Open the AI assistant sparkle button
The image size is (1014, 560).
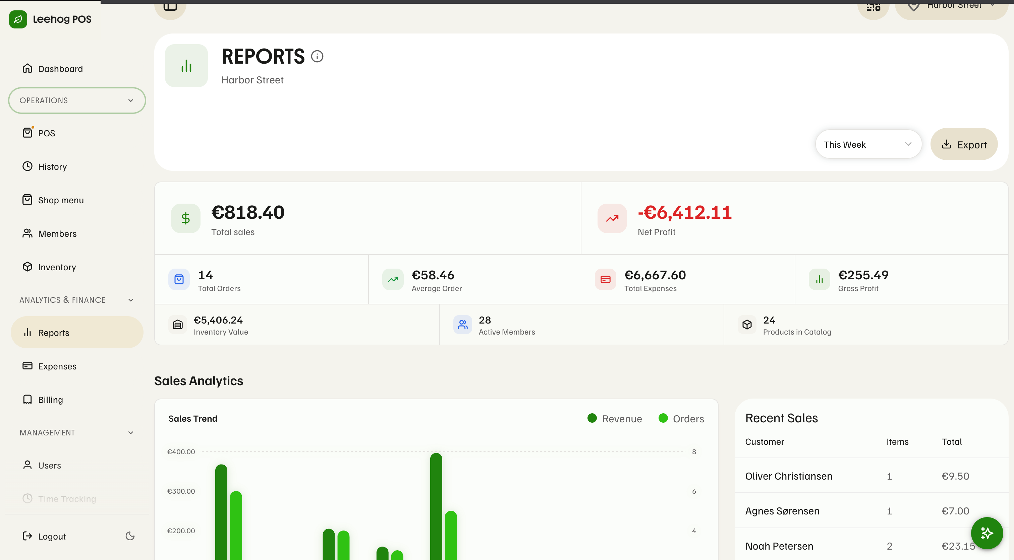(987, 533)
